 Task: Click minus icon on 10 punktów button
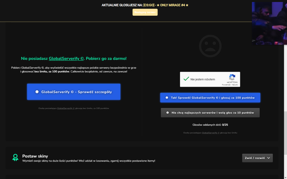pos(168,113)
